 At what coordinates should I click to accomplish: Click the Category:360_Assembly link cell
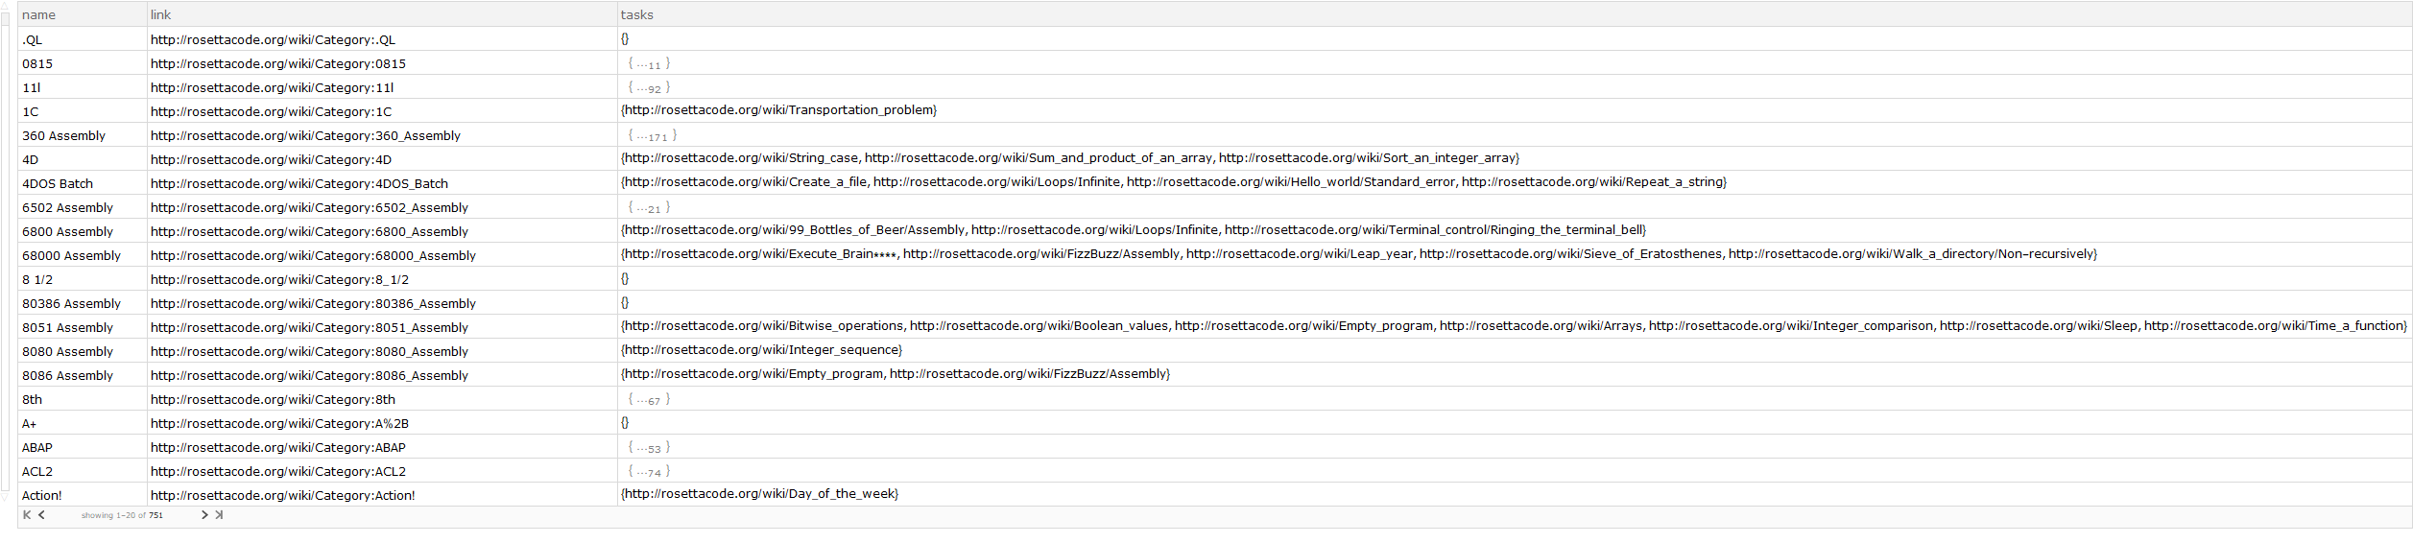(x=382, y=135)
